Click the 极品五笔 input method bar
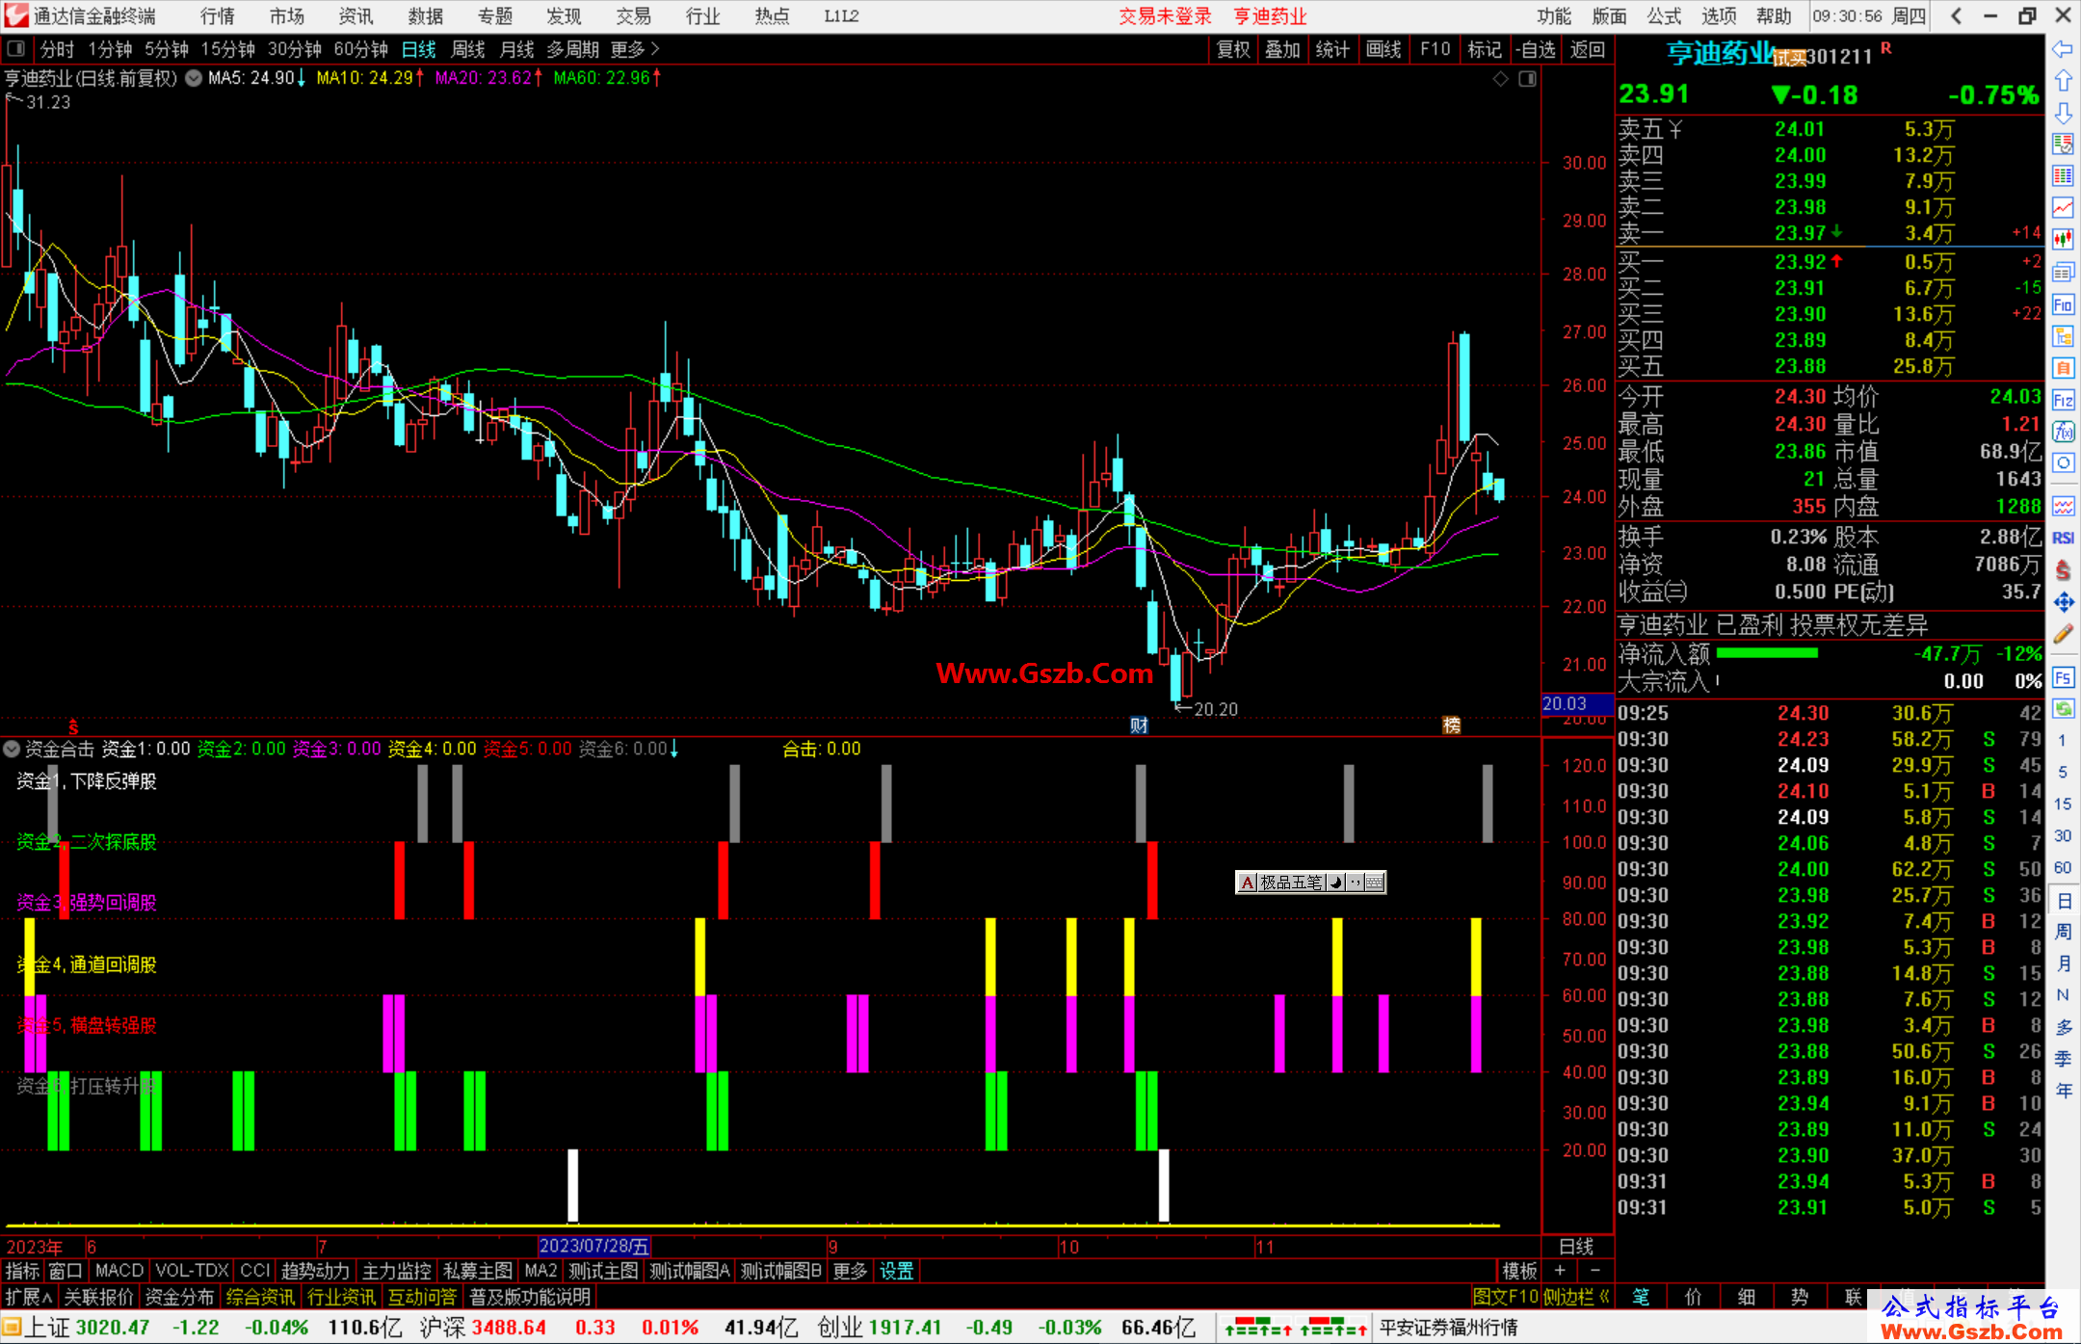 click(x=1311, y=883)
